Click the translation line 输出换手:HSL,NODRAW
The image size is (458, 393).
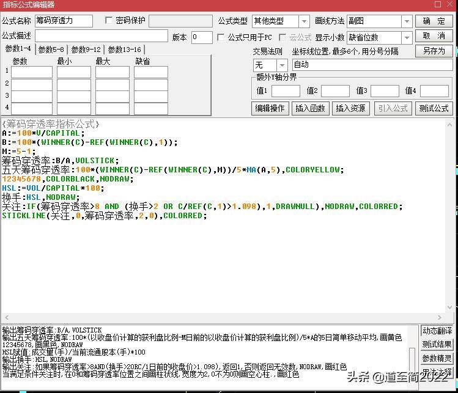click(x=37, y=359)
